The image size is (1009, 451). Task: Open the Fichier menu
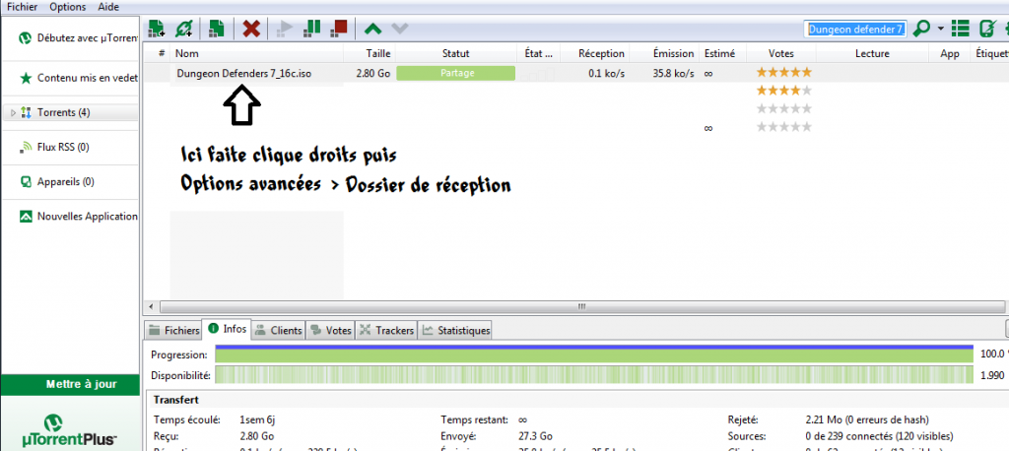click(x=23, y=7)
